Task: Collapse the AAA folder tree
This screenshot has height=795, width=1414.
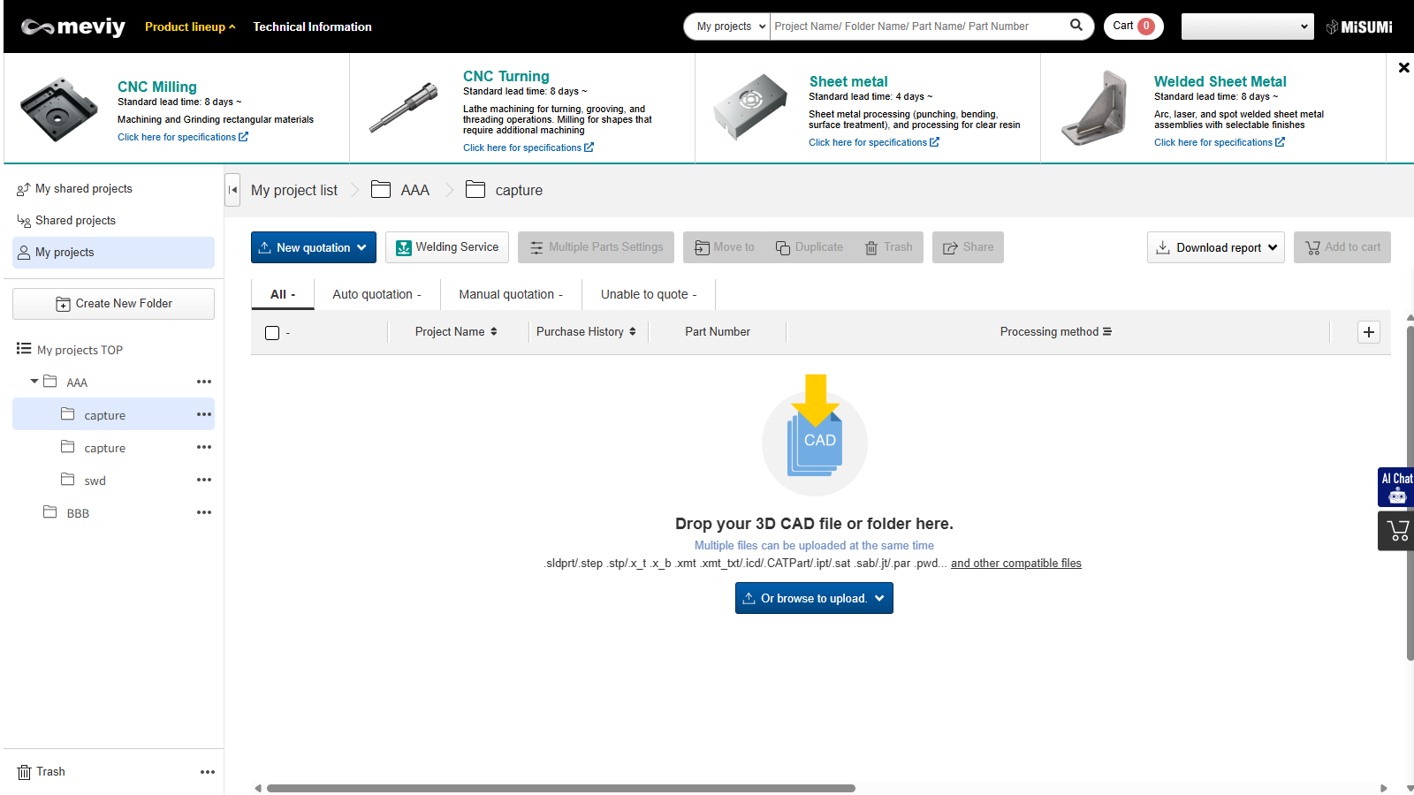Action: [34, 382]
